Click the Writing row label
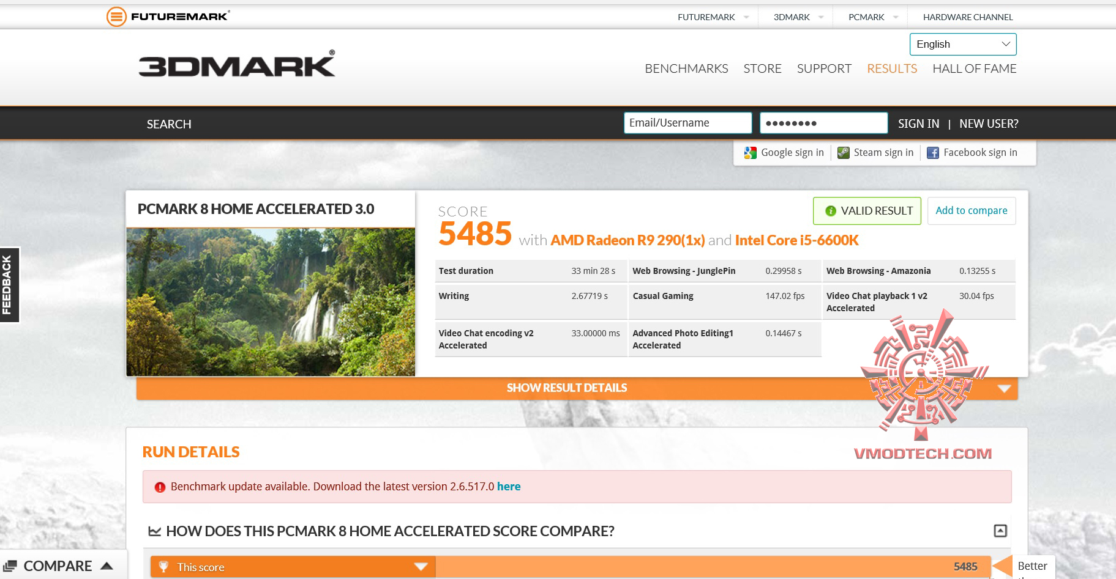 454,296
